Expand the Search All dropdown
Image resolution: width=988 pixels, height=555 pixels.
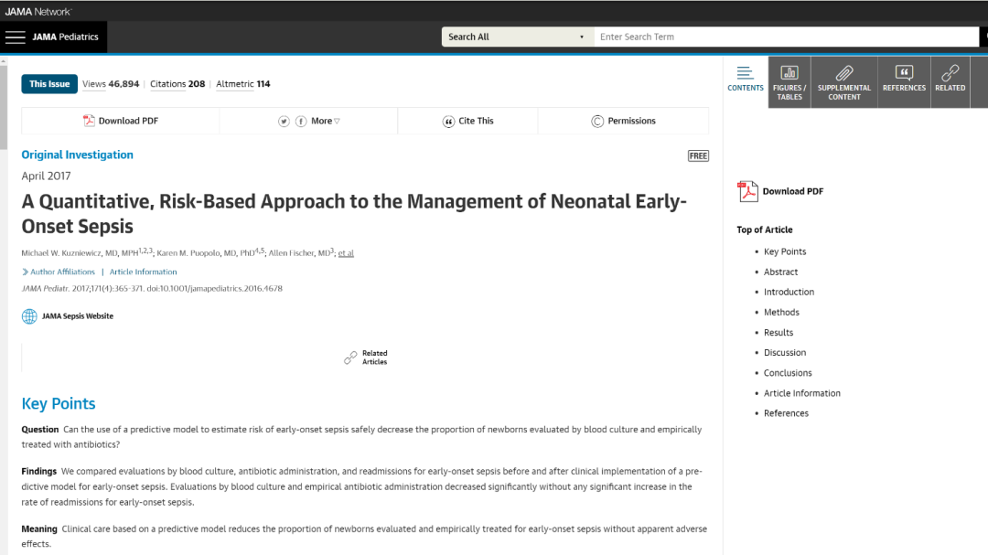[516, 37]
